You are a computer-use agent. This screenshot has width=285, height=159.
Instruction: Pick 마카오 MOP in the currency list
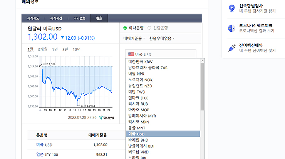(163, 110)
